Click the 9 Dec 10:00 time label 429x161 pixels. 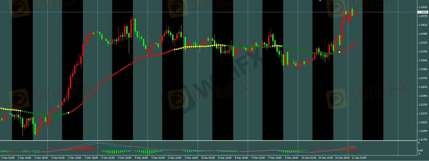point(275,158)
